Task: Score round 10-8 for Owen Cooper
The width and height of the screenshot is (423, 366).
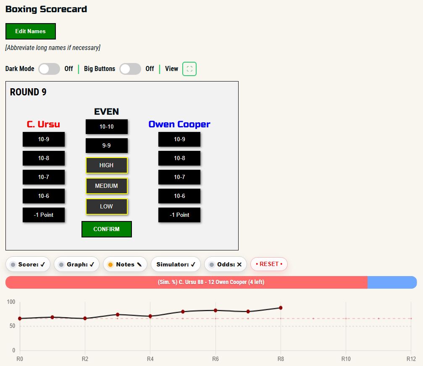Action: click(x=179, y=158)
